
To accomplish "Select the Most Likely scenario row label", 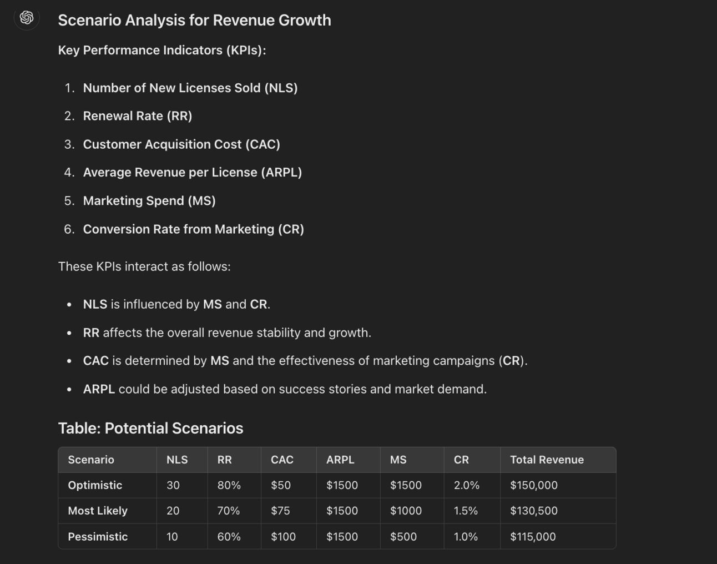I will [98, 511].
